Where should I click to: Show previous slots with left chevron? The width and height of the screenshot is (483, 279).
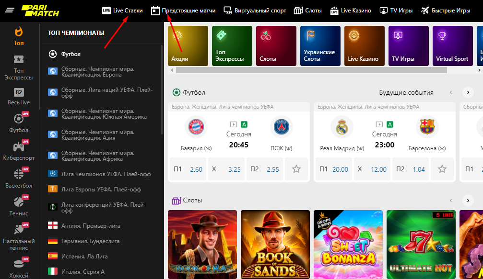pyautogui.click(x=451, y=201)
